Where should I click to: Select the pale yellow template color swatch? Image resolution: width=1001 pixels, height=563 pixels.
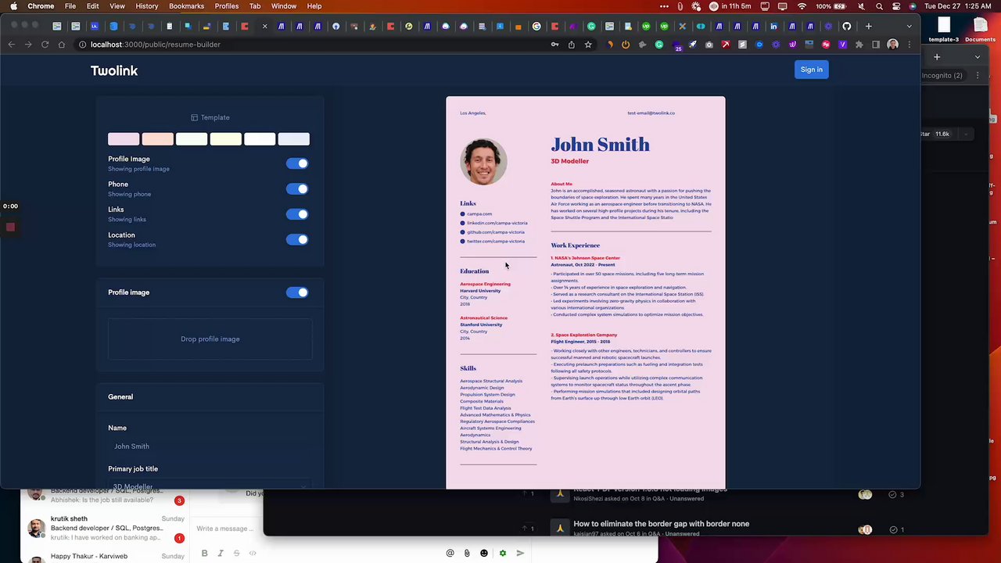(x=225, y=139)
